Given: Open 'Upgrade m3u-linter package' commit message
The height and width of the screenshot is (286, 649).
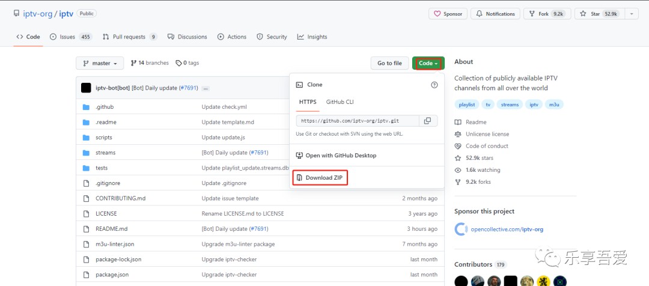Looking at the screenshot, I should click(x=238, y=244).
